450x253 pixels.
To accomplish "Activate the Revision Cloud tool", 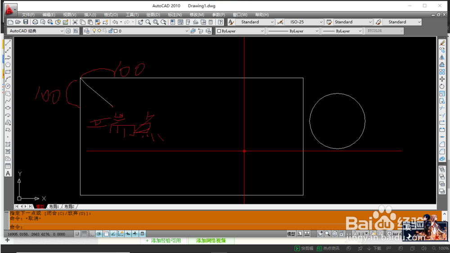I will click(x=8, y=94).
